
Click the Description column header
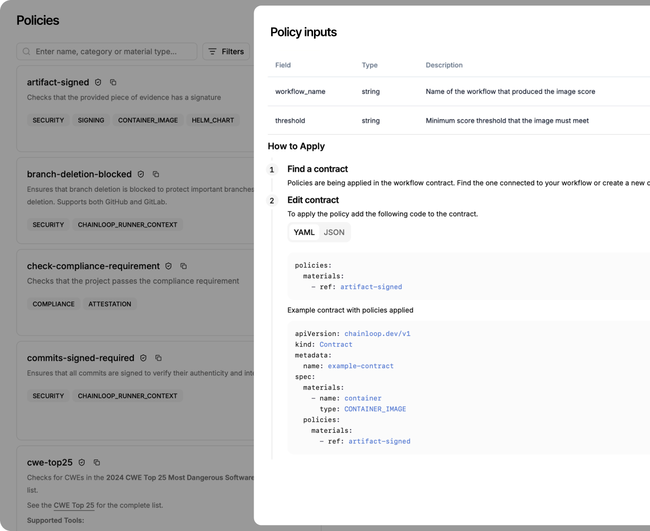pyautogui.click(x=444, y=65)
